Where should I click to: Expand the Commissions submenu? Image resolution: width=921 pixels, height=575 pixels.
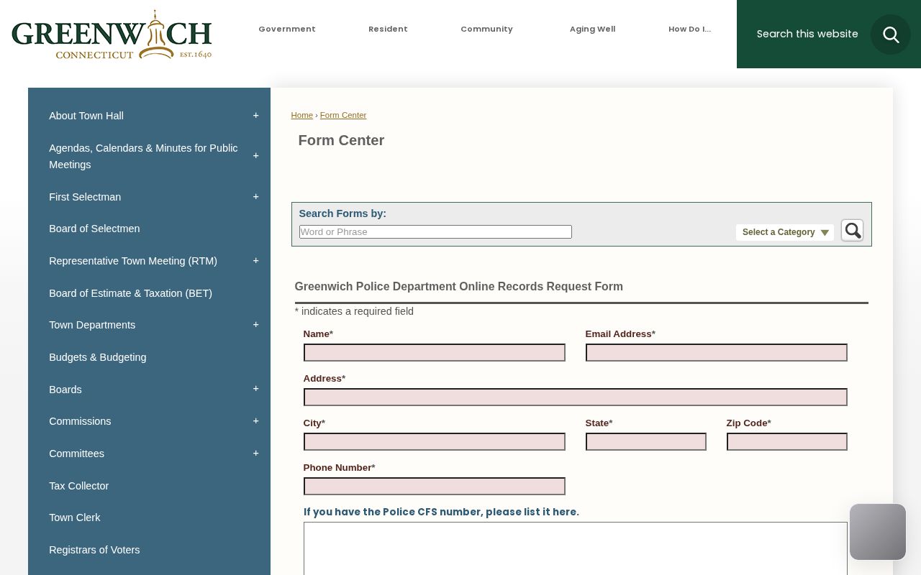coord(255,421)
